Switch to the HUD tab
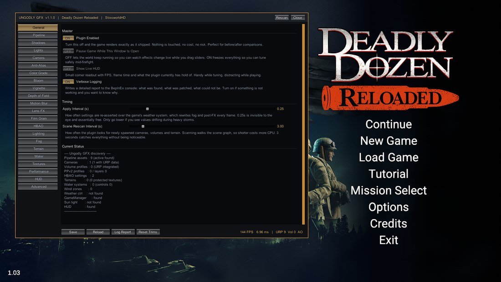 click(38, 179)
